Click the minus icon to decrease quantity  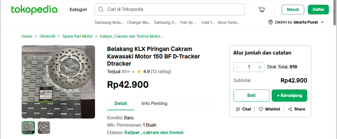click(x=238, y=67)
